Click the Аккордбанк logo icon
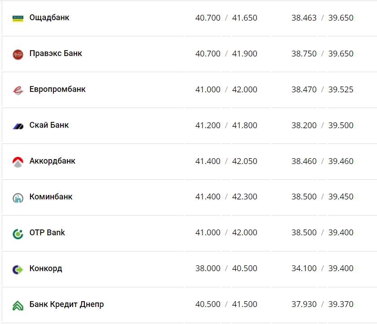377x324 pixels. click(x=18, y=162)
